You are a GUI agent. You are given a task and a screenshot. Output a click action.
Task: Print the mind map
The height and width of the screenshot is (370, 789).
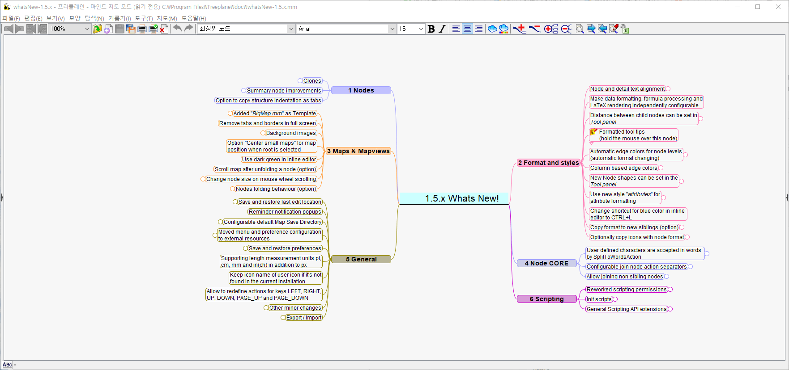(142, 29)
